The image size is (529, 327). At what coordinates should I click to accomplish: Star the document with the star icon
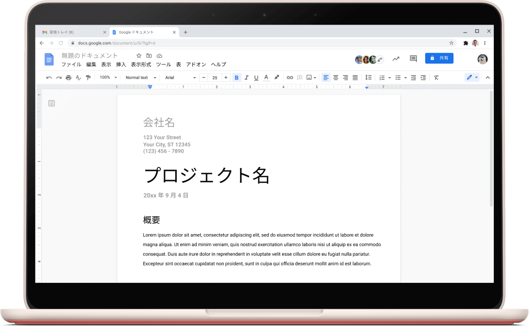pyautogui.click(x=139, y=56)
